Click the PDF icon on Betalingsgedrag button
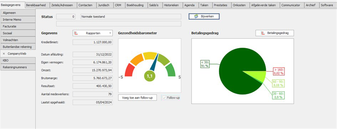Viewport: 337px width, 129px height. point(263,33)
